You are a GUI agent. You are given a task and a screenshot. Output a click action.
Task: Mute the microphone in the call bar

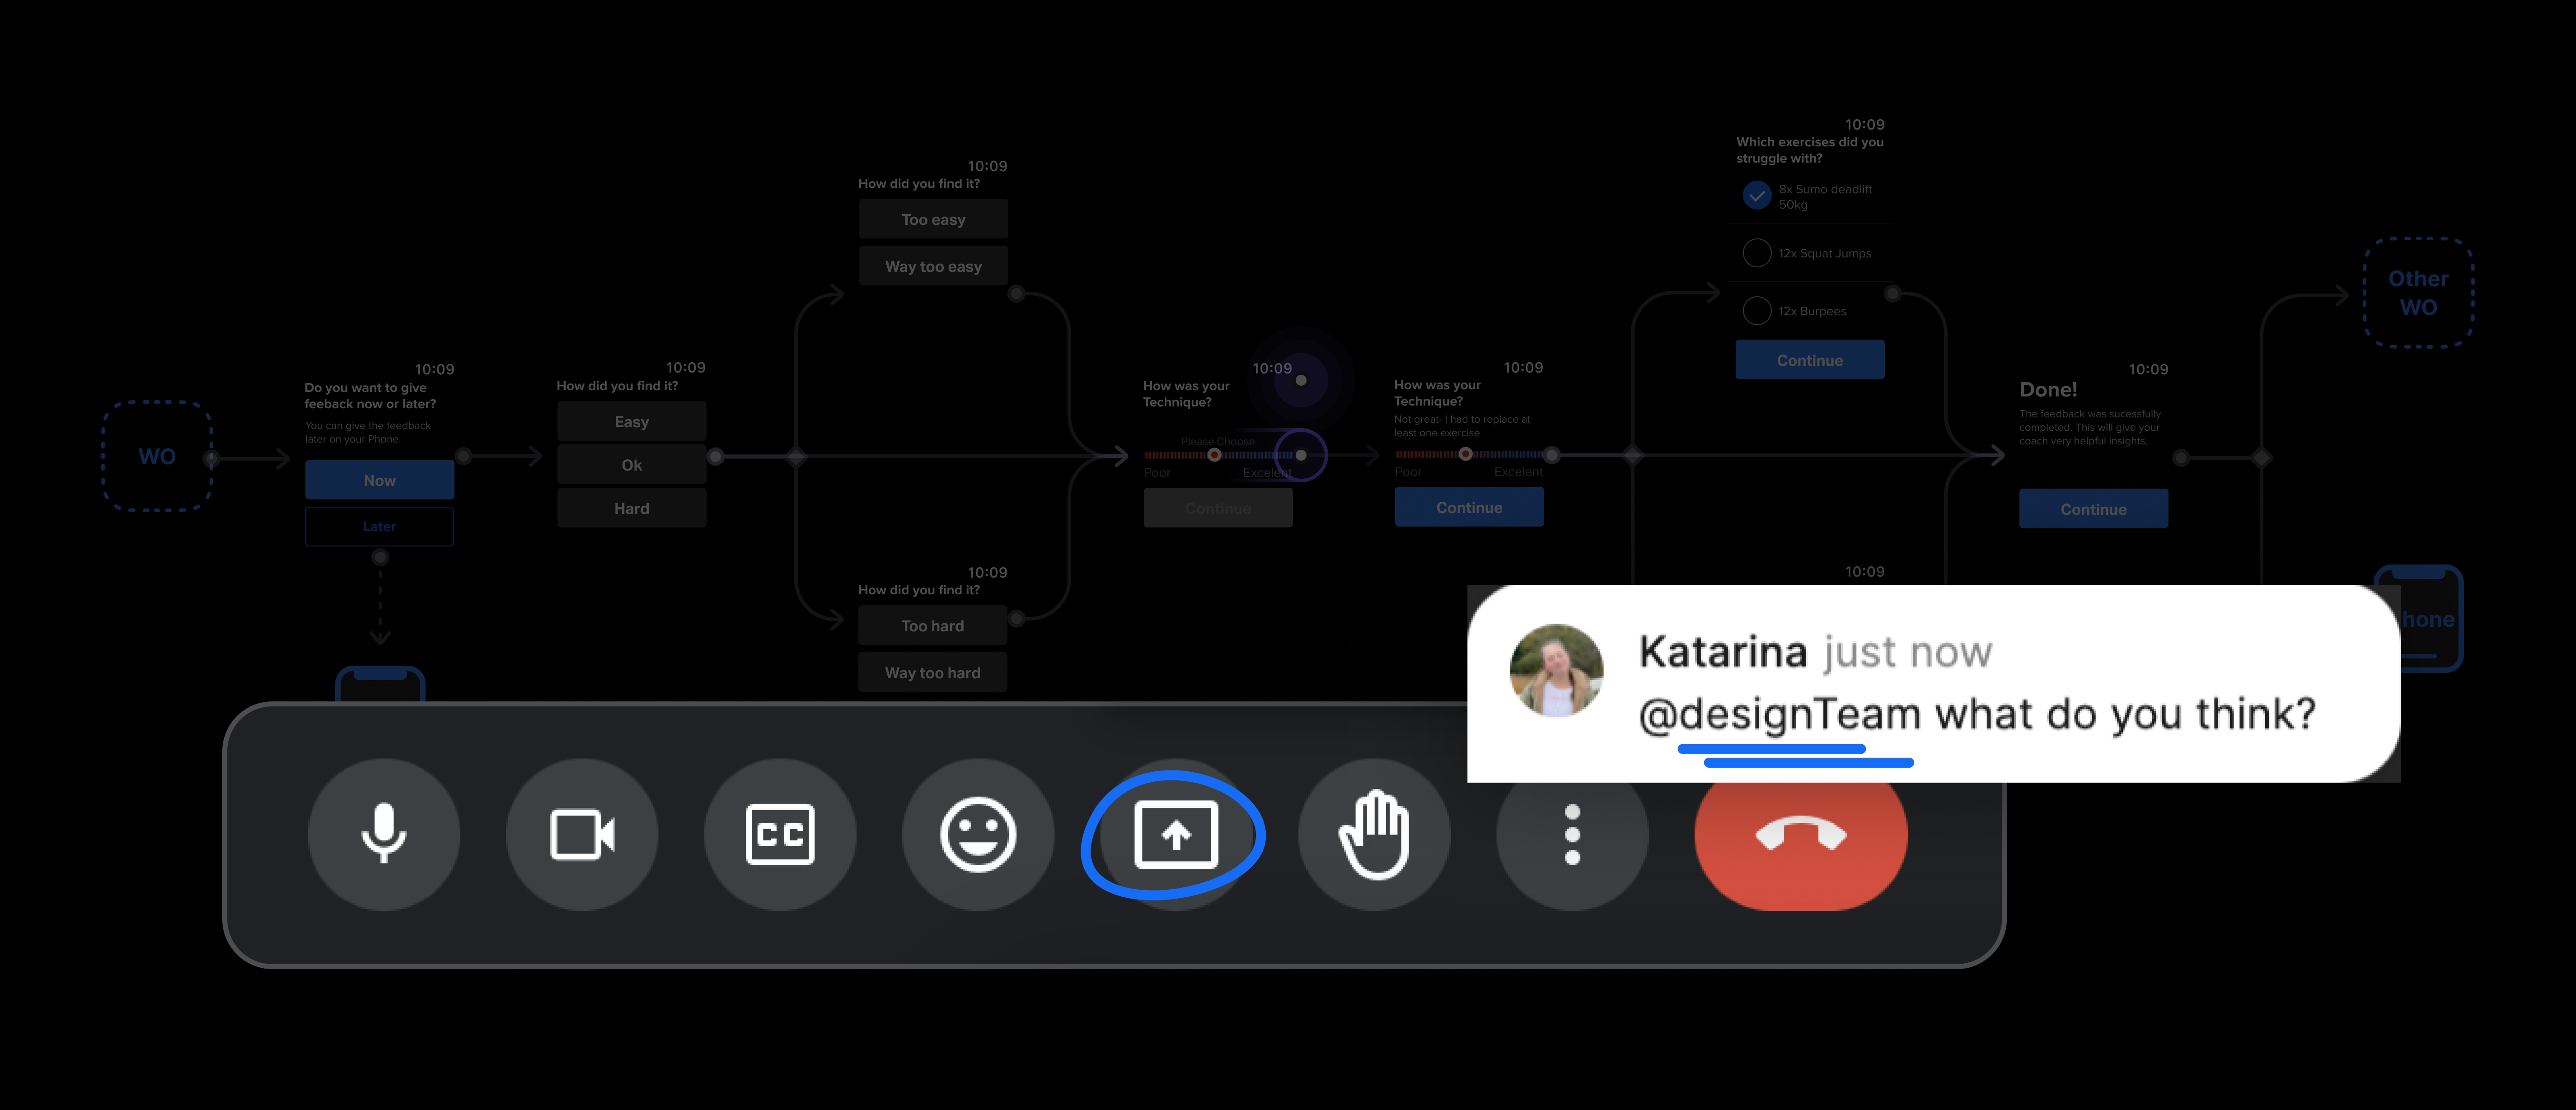coord(384,833)
